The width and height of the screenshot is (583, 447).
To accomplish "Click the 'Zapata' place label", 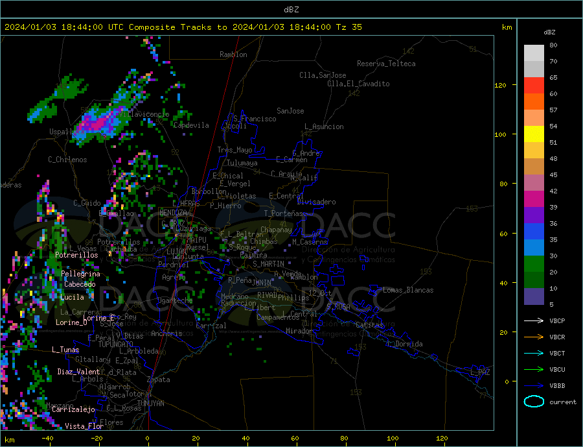I will (x=159, y=380).
